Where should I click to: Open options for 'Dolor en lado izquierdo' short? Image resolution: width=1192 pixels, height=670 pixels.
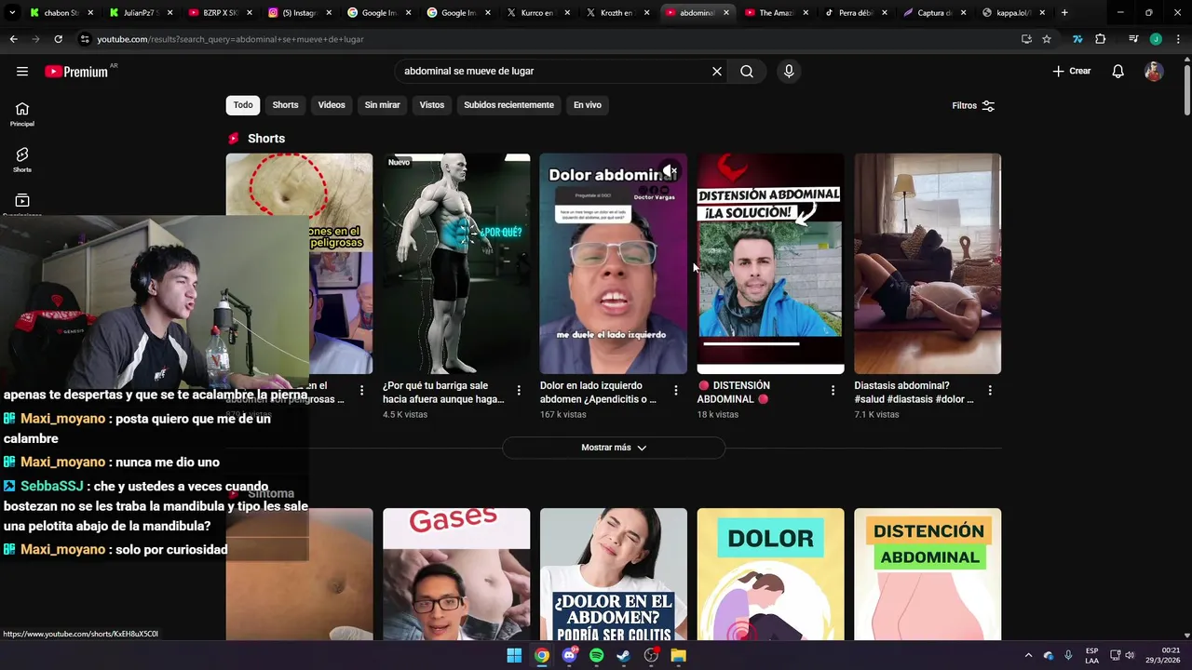[x=676, y=391]
